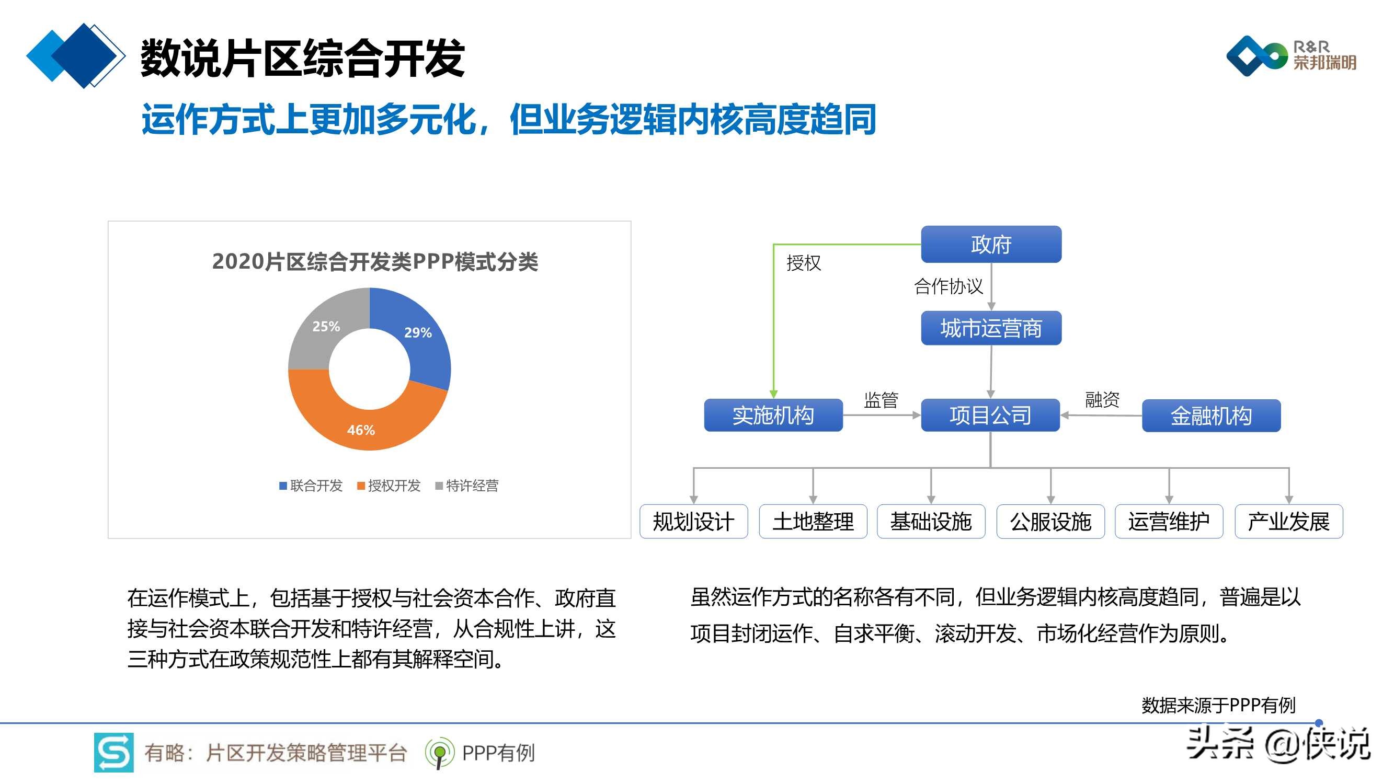Click the footer PPP有例 text
Image resolution: width=1394 pixels, height=784 pixels.
click(x=498, y=753)
